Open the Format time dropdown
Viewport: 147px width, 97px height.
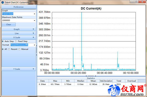(x=23, y=45)
